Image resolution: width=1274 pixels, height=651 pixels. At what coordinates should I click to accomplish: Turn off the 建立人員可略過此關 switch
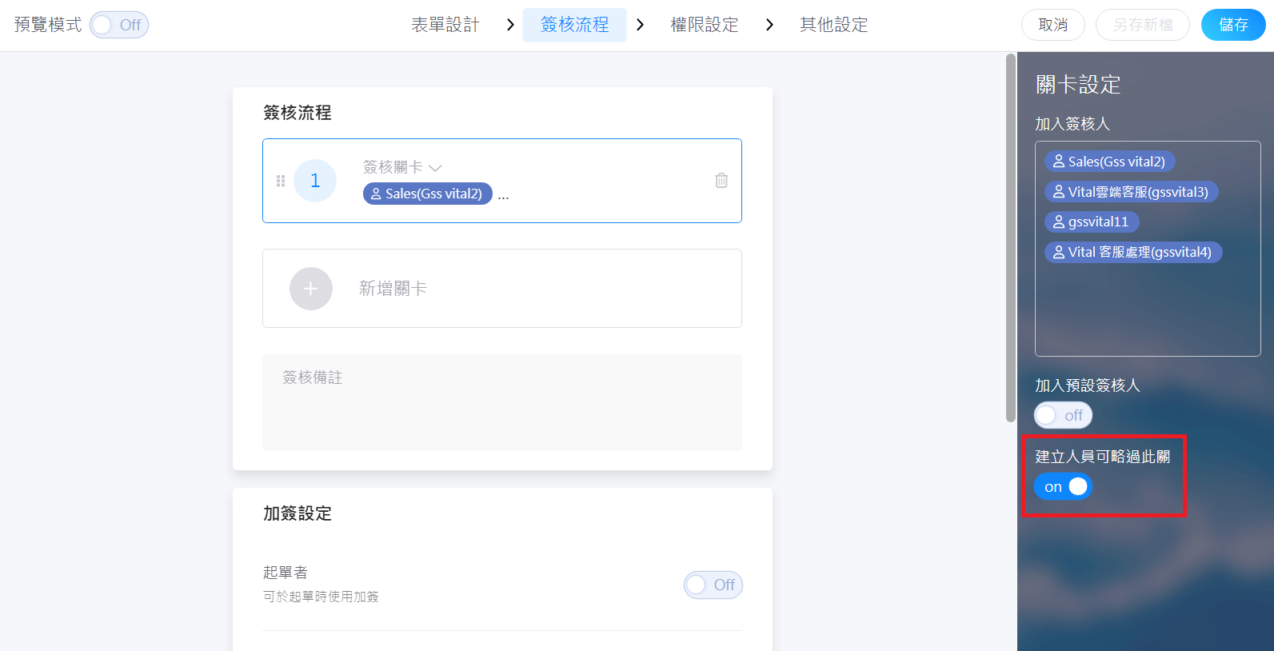click(x=1063, y=486)
